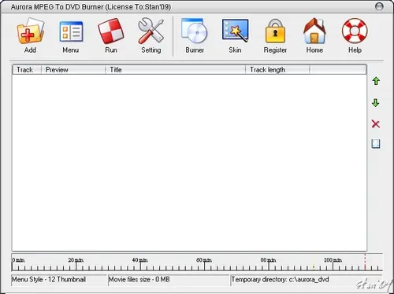This screenshot has width=394, height=294.
Task: Click the Add files folder icon
Action: click(x=31, y=31)
